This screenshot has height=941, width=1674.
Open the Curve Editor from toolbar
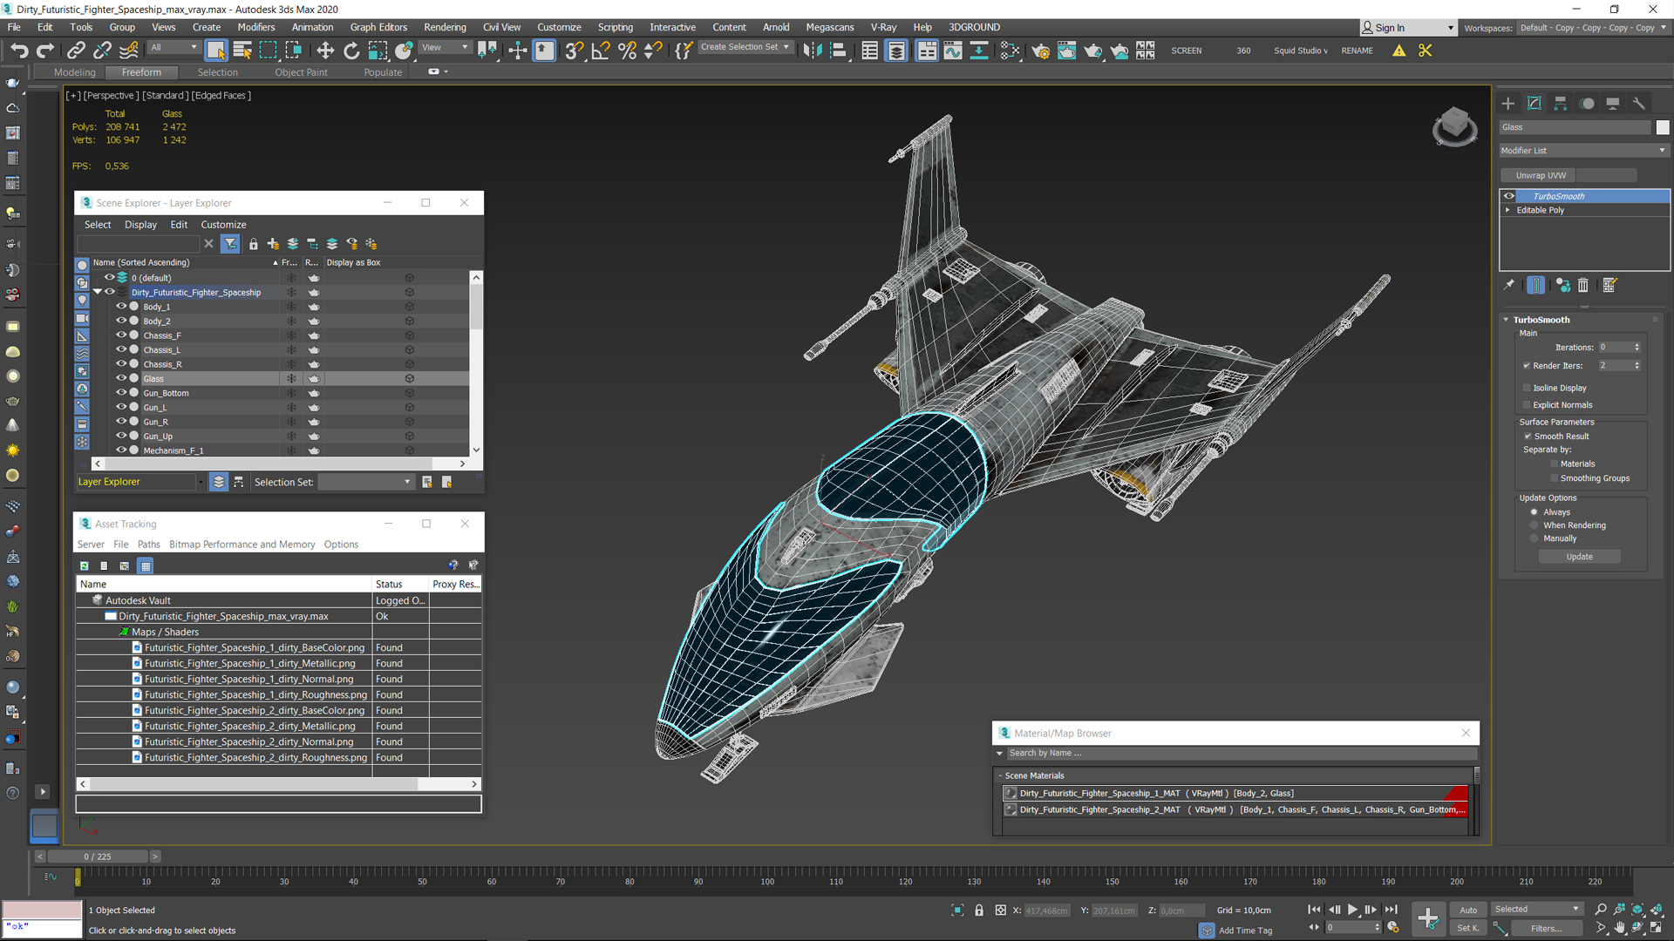point(953,51)
